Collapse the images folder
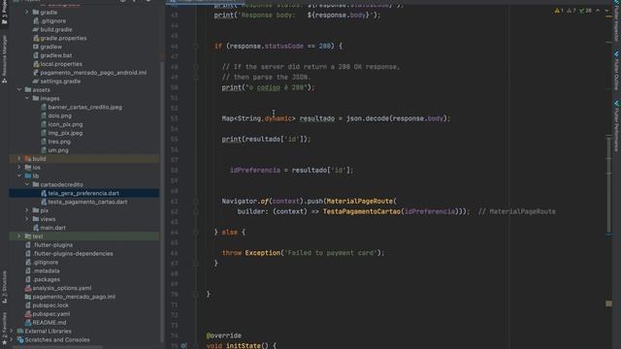621x349 pixels. (27, 98)
